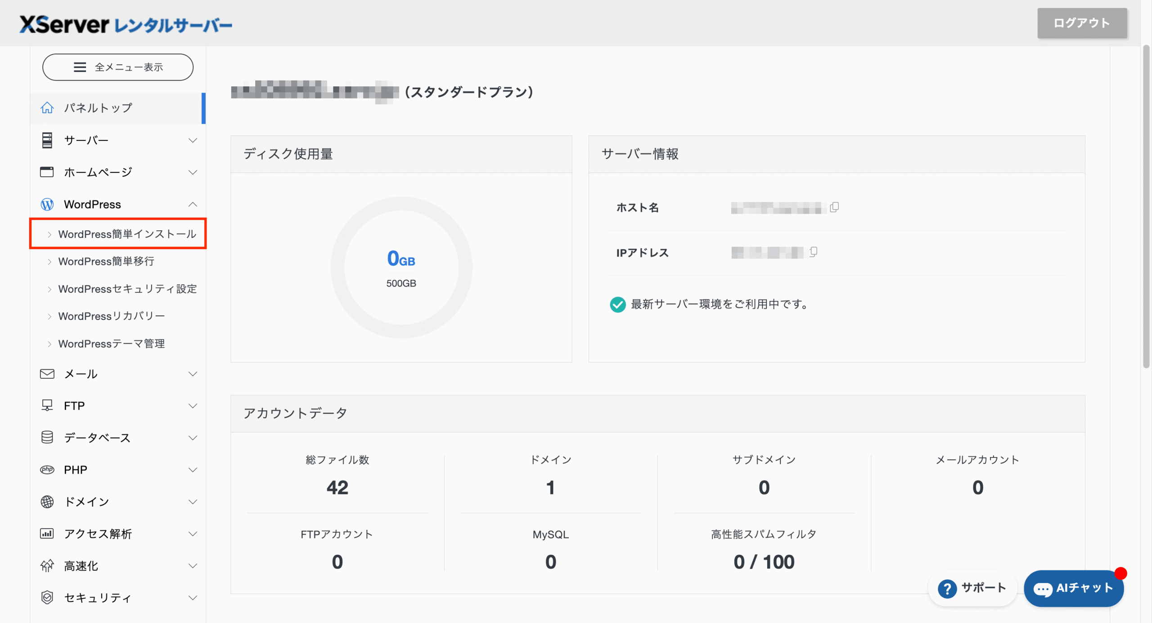Click the FTP computer icon

tap(47, 406)
